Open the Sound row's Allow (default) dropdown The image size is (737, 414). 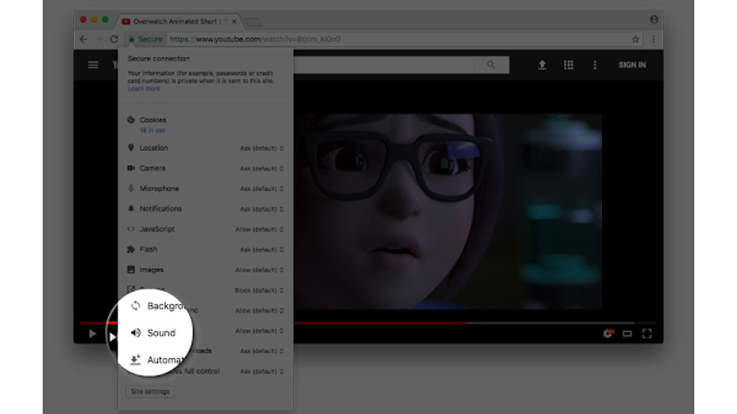[x=260, y=331]
